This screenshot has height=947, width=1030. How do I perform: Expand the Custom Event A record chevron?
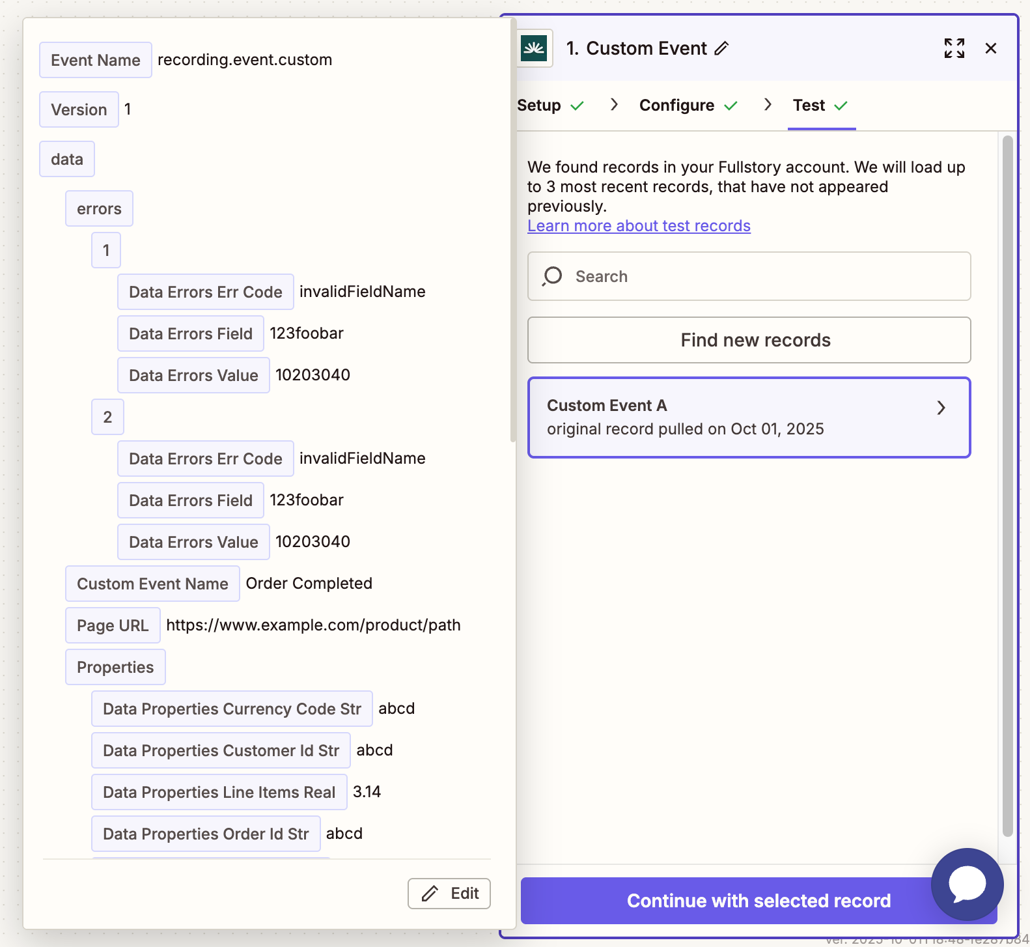tap(941, 408)
